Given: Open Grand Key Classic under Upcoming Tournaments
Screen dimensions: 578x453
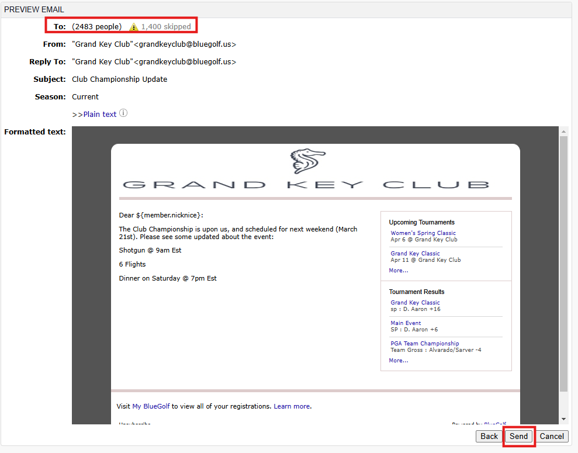Looking at the screenshot, I should (x=415, y=254).
